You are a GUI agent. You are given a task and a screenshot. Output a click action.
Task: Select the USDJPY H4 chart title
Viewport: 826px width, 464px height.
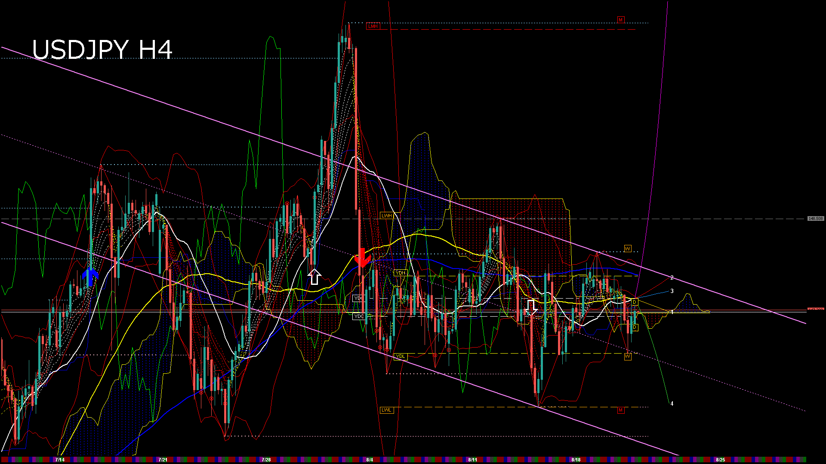click(102, 50)
